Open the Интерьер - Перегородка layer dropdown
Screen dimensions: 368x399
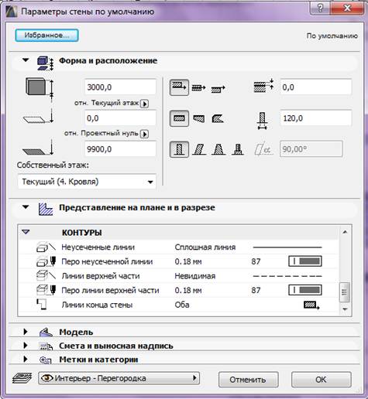[x=119, y=378]
